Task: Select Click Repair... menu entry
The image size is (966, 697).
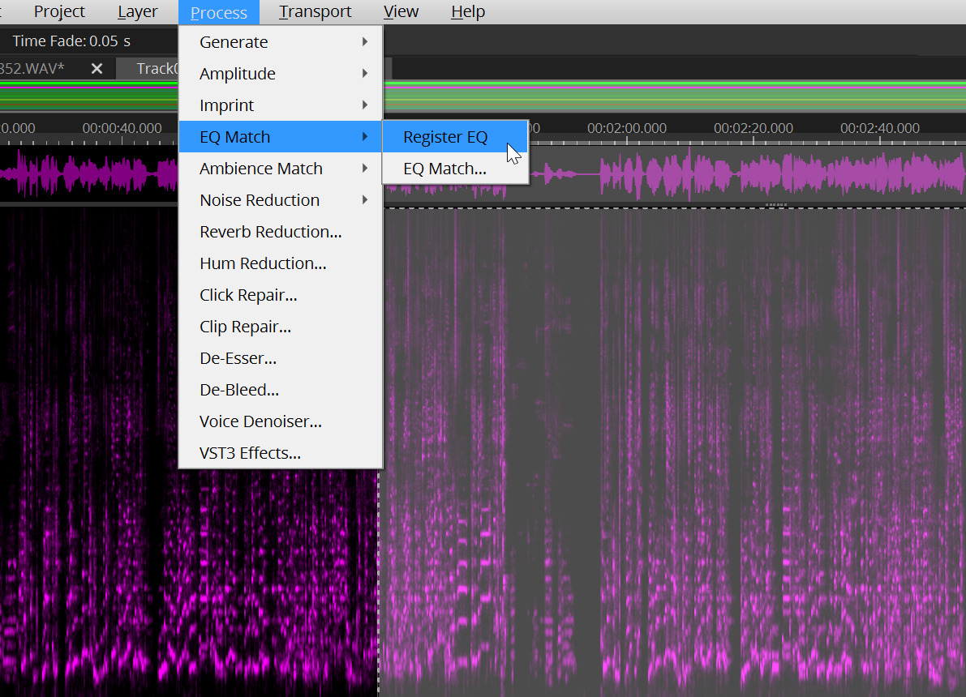Action: (x=248, y=295)
